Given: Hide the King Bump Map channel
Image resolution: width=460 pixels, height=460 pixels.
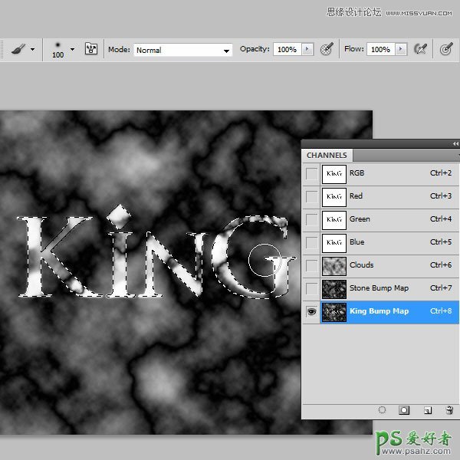Looking at the screenshot, I should [310, 311].
